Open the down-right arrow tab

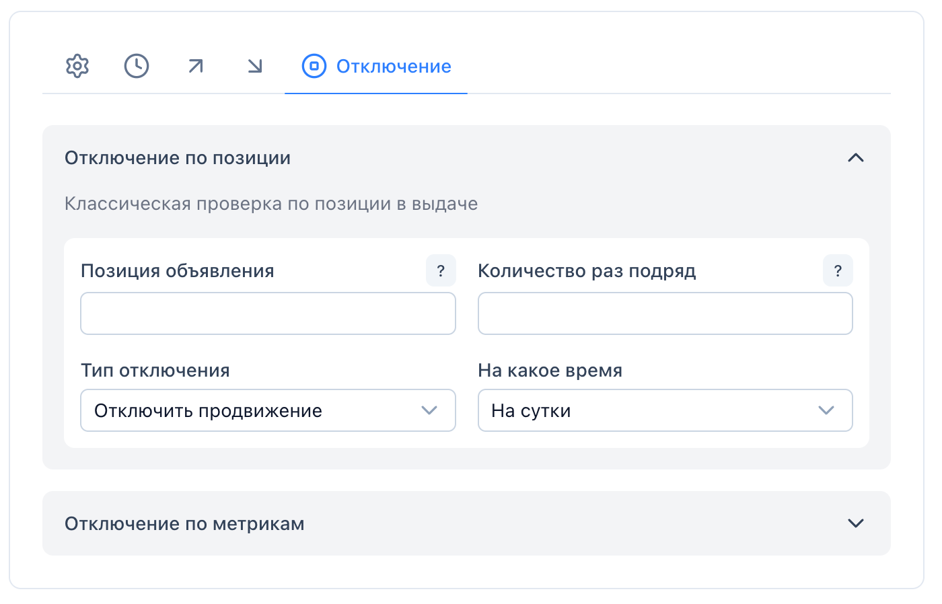pos(255,66)
